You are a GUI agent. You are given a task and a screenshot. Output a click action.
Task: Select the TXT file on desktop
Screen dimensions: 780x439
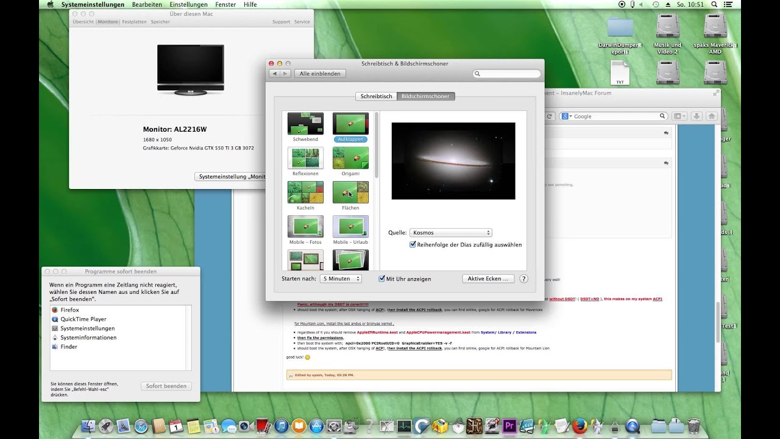(x=620, y=73)
